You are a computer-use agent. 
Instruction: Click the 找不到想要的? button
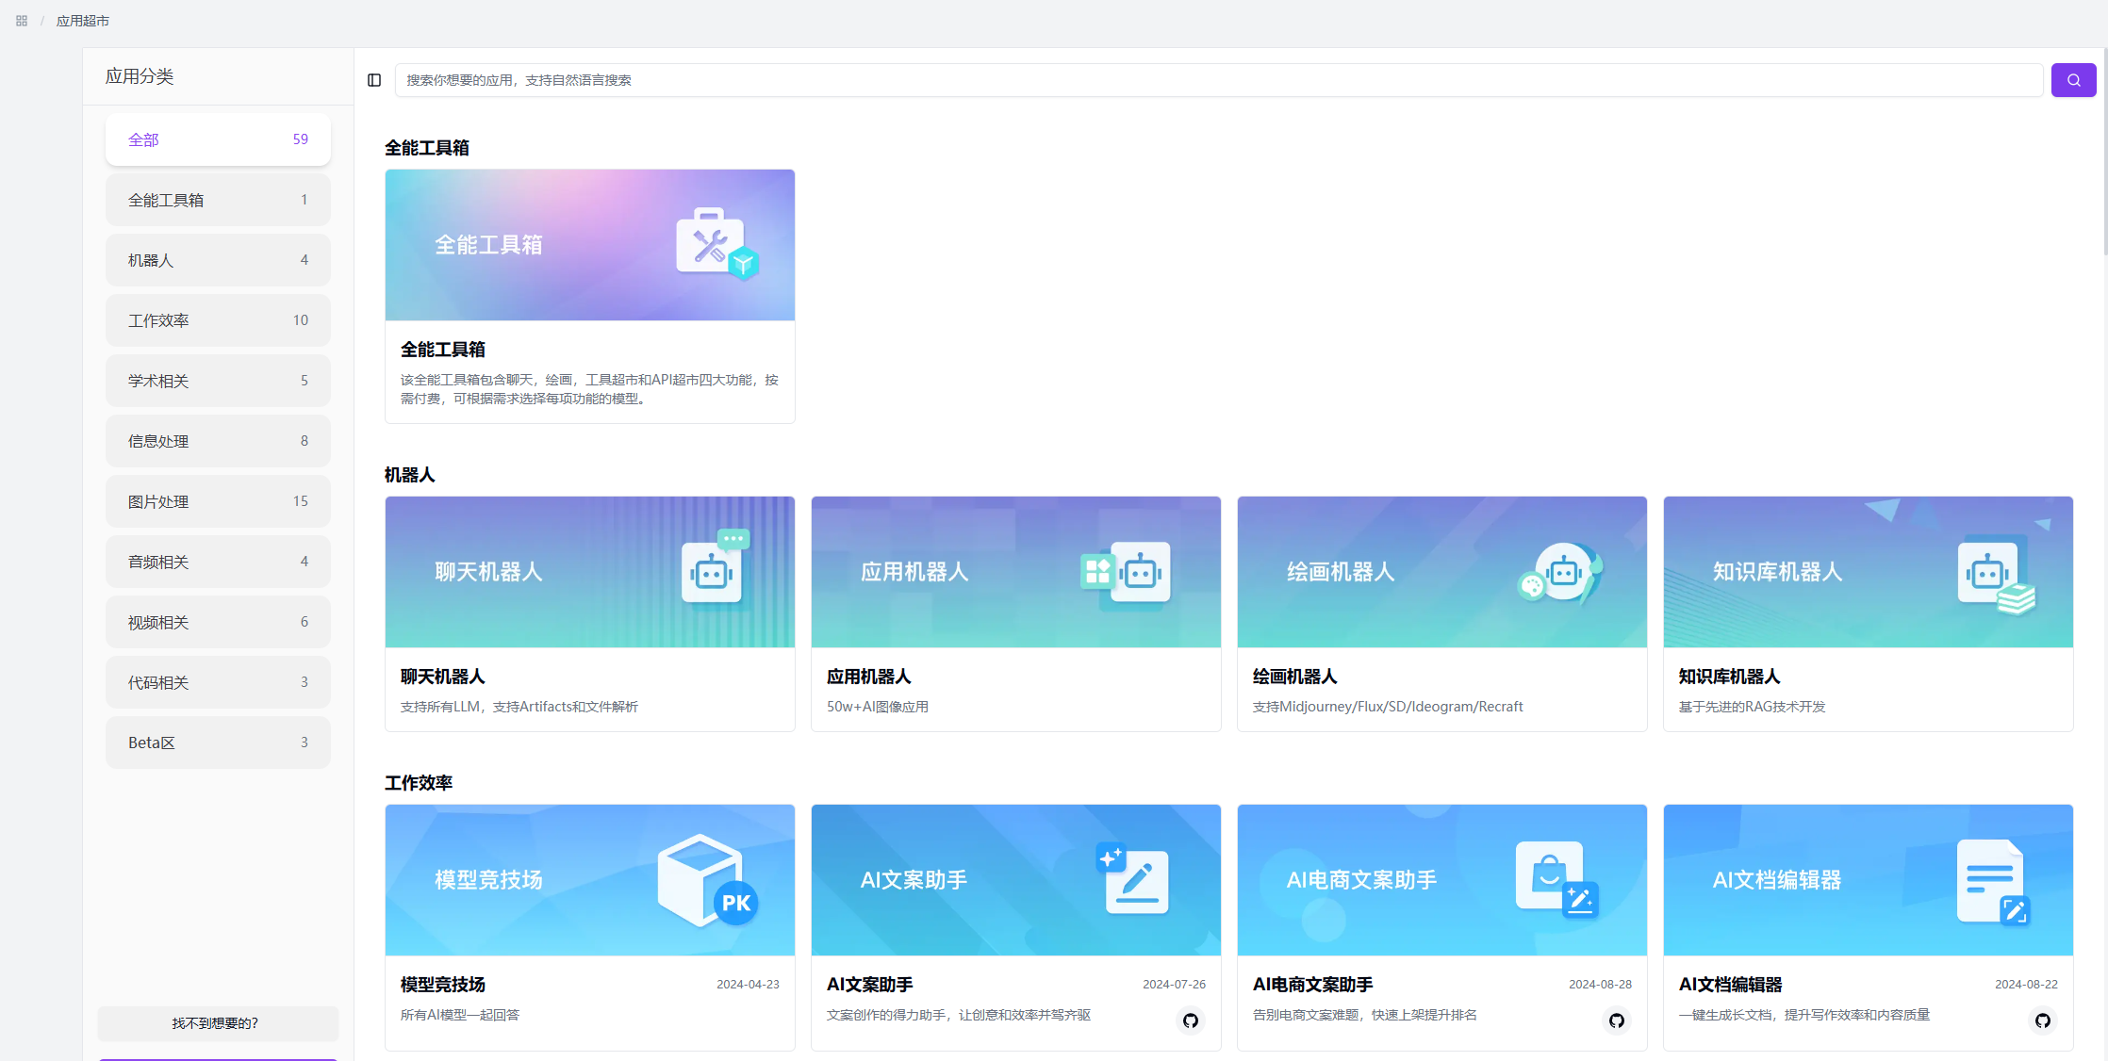(216, 1022)
